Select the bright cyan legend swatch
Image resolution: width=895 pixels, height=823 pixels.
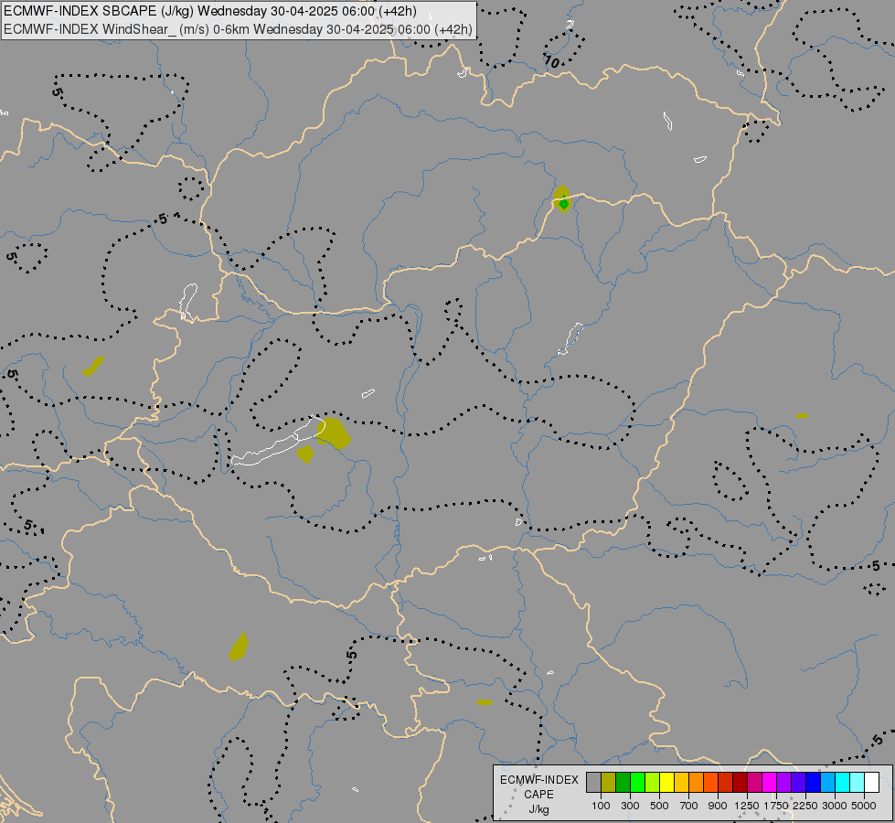click(x=843, y=782)
